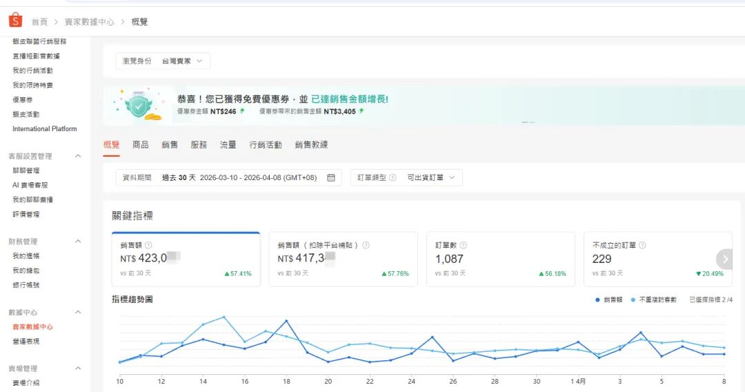Collapse the 賣場管理 section
Image resolution: width=745 pixels, height=392 pixels.
point(78,369)
